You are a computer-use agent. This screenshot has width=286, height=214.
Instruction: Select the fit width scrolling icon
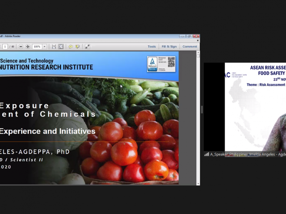(54, 46)
